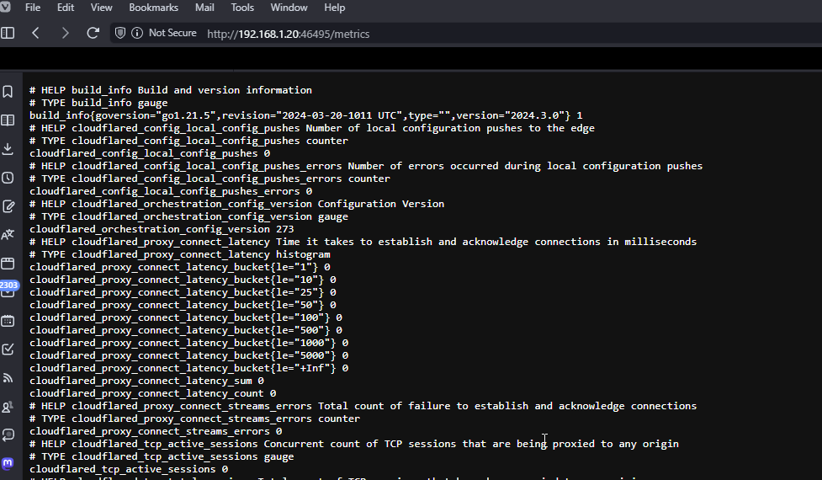Open the Tasks panel
This screenshot has width=822, height=480.
[8, 349]
